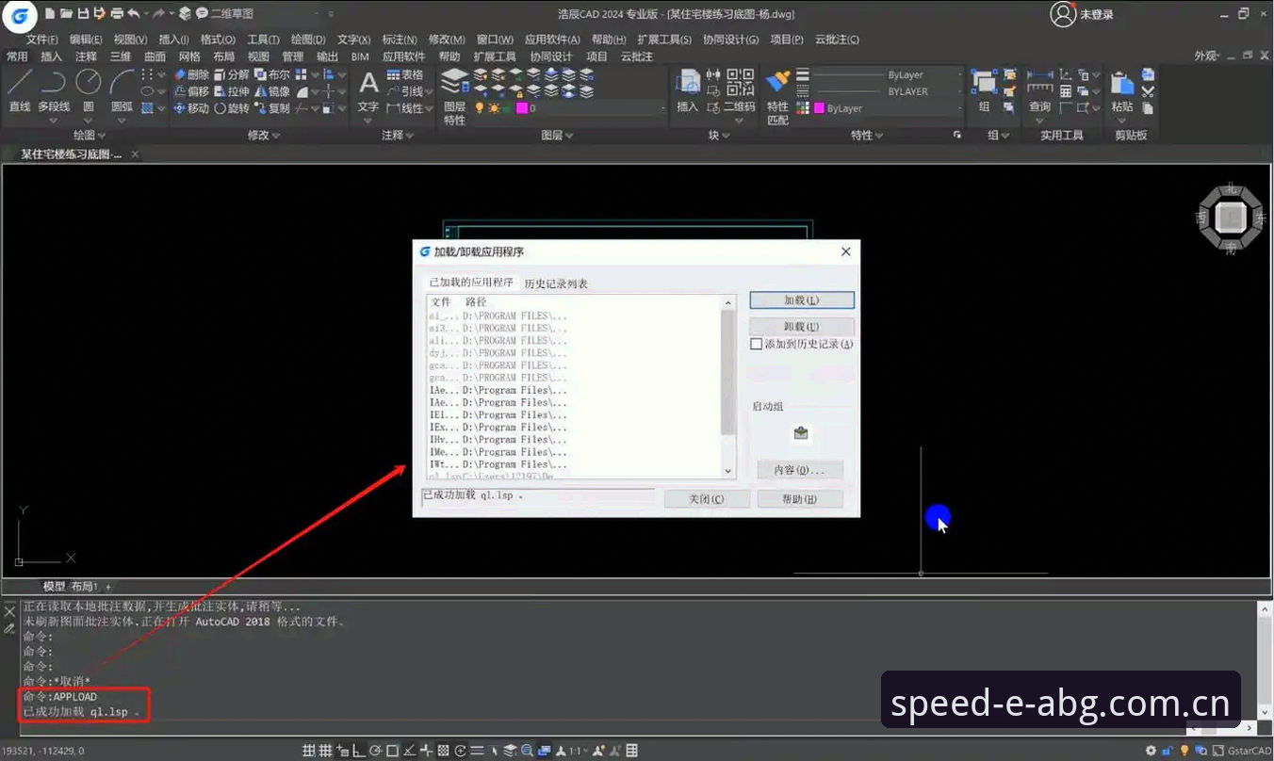Select the Line (直线) drawing tool

pos(20,90)
